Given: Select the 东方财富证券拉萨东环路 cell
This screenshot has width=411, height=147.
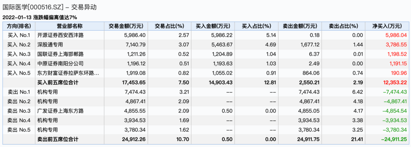Looking at the screenshot, I should tap(68, 73).
